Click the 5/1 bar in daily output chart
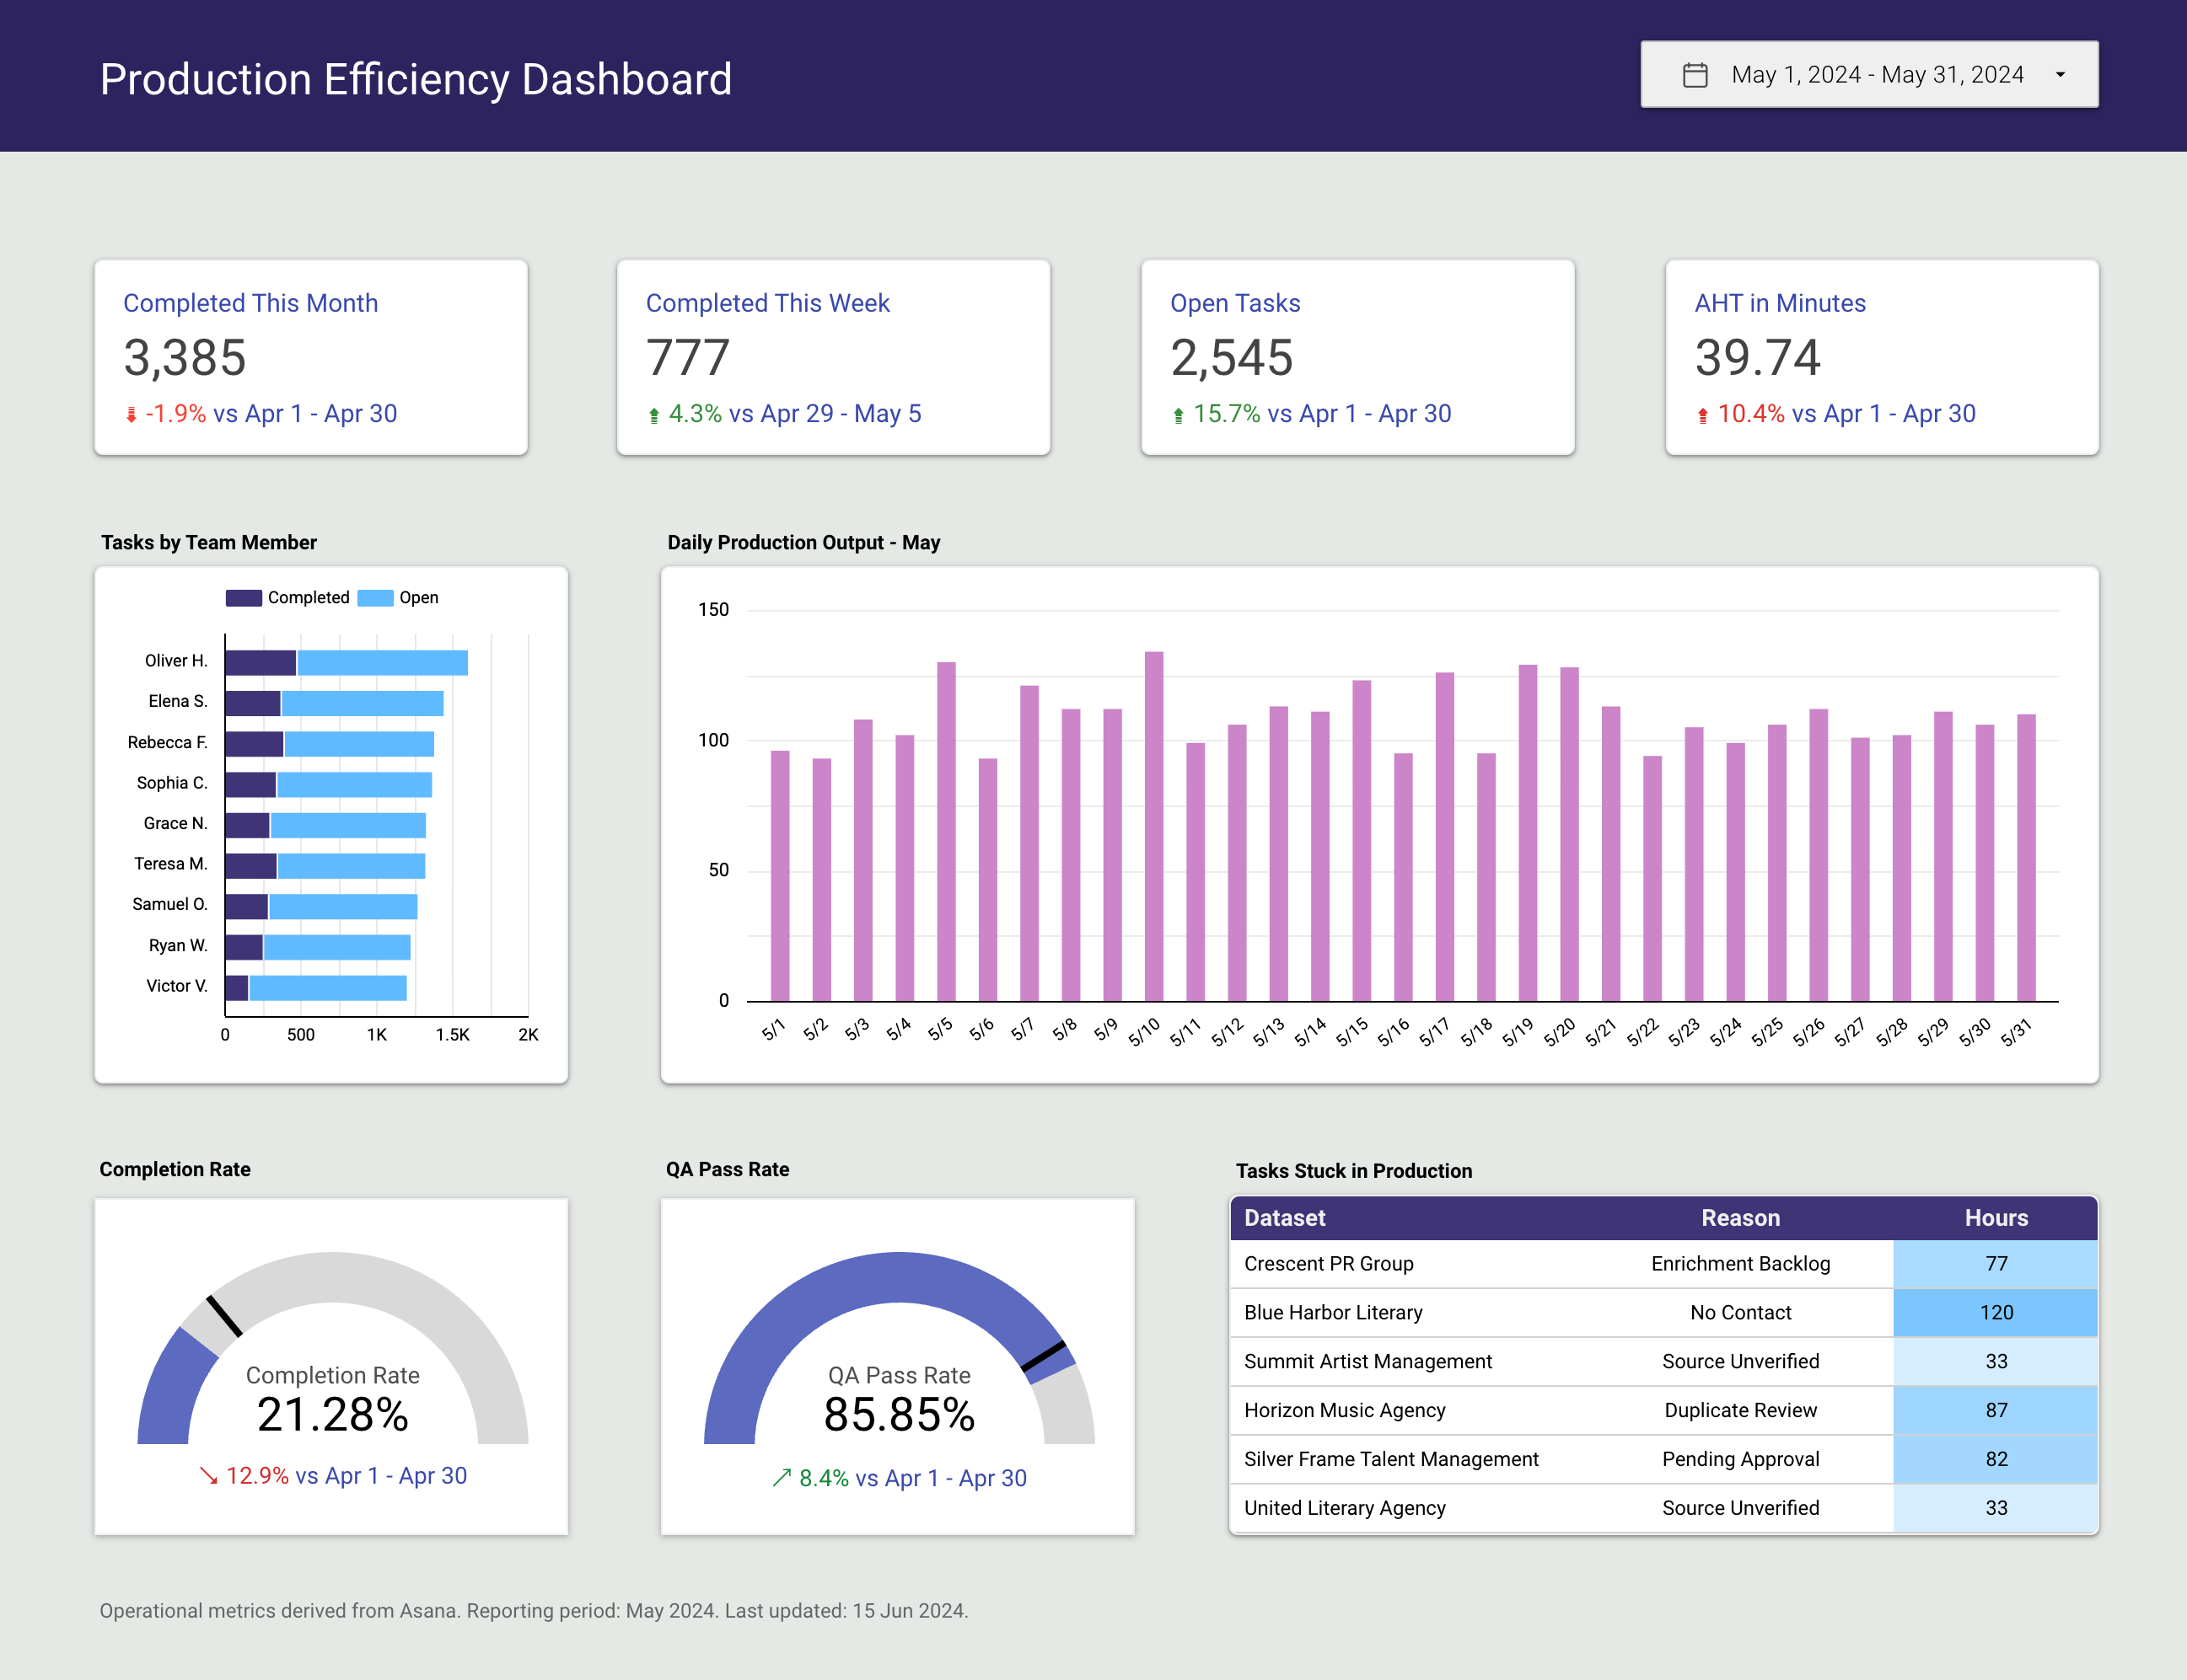Image resolution: width=2187 pixels, height=1680 pixels. (781, 876)
